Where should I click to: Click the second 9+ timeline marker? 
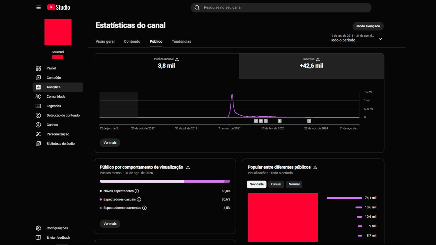click(x=261, y=121)
